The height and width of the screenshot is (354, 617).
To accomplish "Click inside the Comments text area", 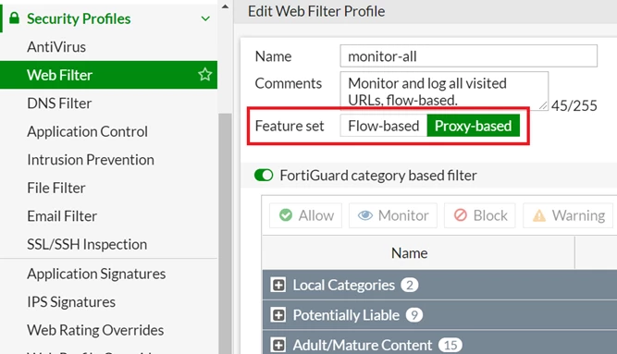I will pos(444,91).
